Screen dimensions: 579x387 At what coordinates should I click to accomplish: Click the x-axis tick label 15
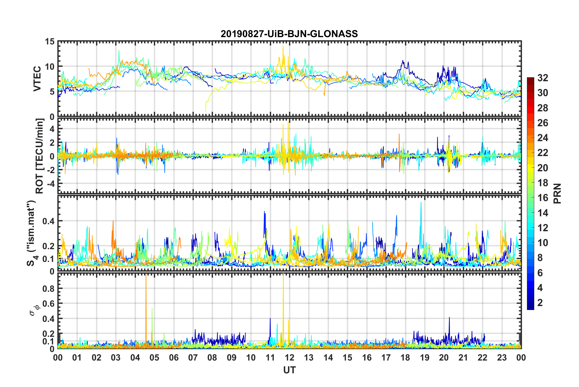(x=347, y=357)
